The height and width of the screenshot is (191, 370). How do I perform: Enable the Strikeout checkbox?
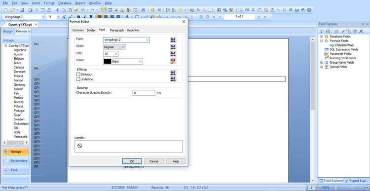[x=78, y=75]
